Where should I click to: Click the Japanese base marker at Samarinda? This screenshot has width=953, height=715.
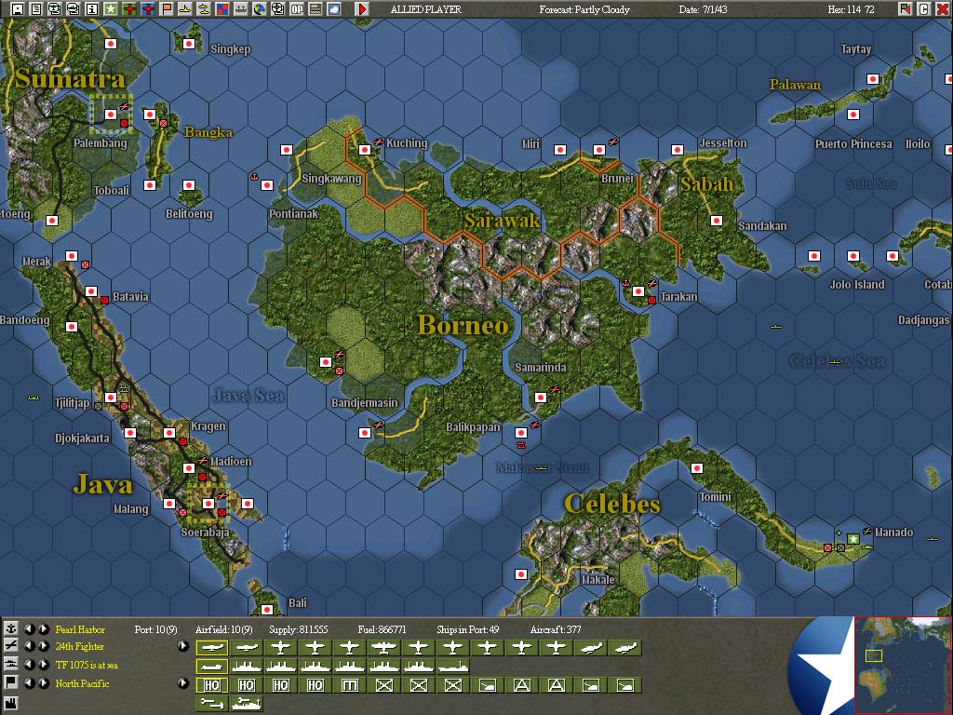click(x=541, y=397)
